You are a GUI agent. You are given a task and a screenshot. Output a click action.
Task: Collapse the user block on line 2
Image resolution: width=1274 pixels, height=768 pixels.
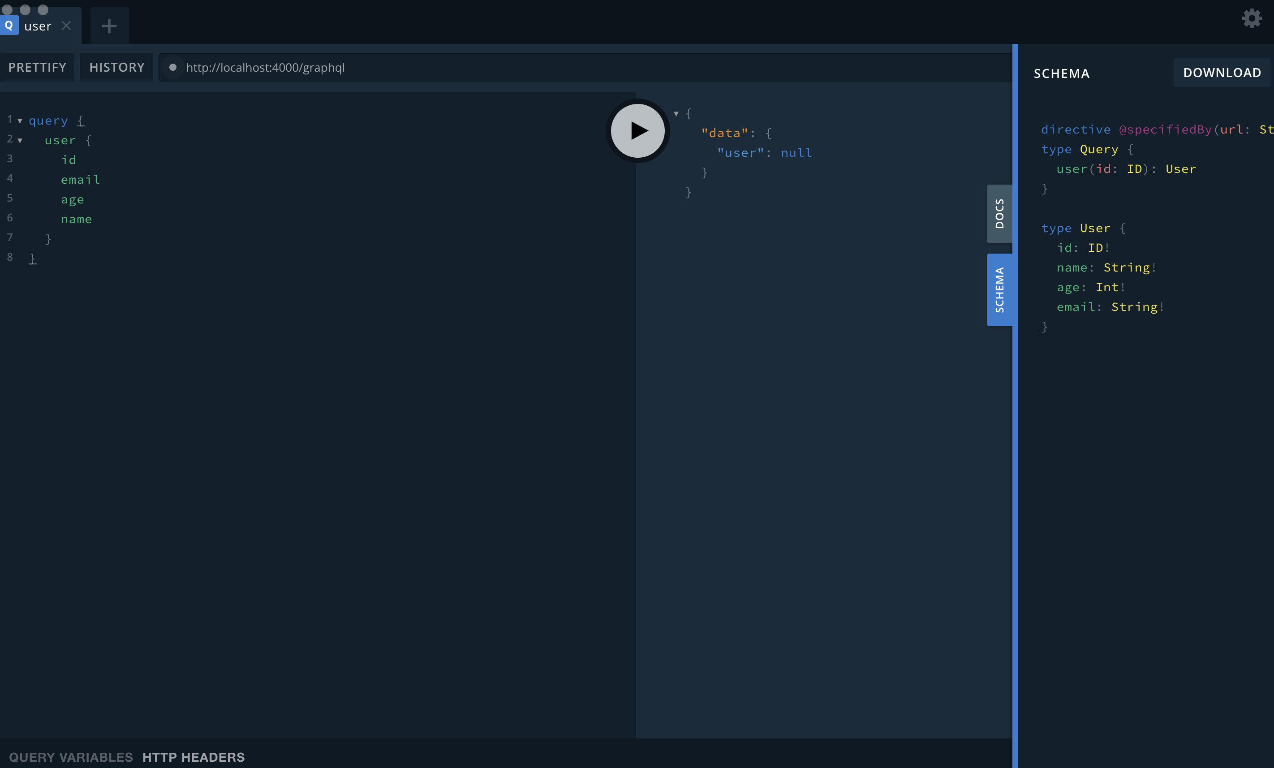[x=20, y=141]
